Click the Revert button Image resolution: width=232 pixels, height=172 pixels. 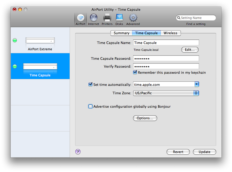pos(178,152)
